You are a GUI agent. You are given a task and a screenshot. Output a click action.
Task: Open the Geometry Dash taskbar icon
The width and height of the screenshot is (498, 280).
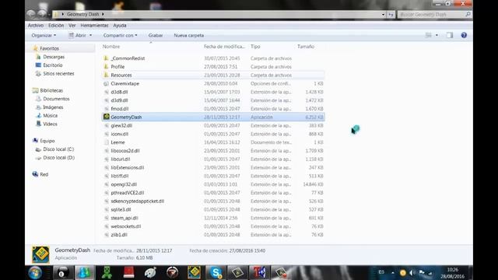[194, 273]
